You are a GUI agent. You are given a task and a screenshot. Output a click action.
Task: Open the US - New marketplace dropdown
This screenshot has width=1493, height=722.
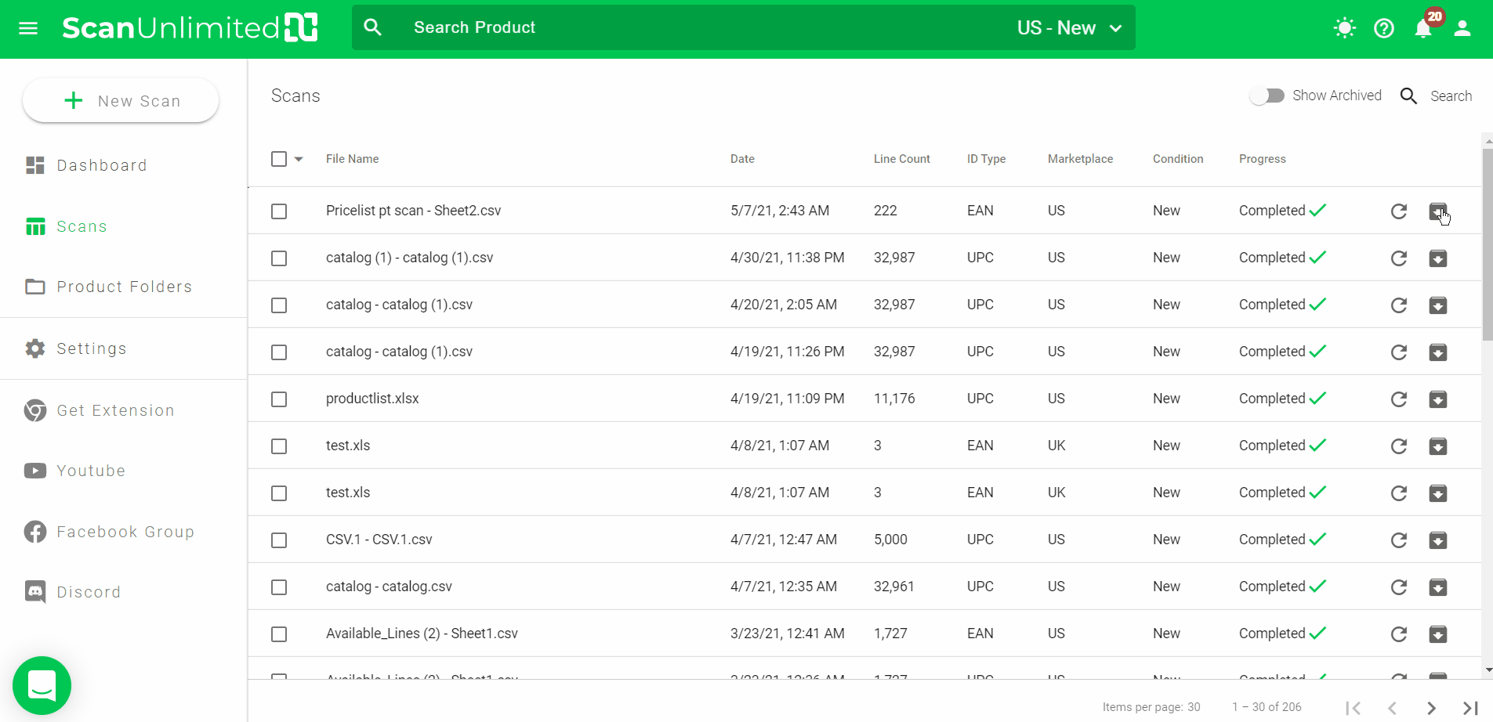[1069, 28]
